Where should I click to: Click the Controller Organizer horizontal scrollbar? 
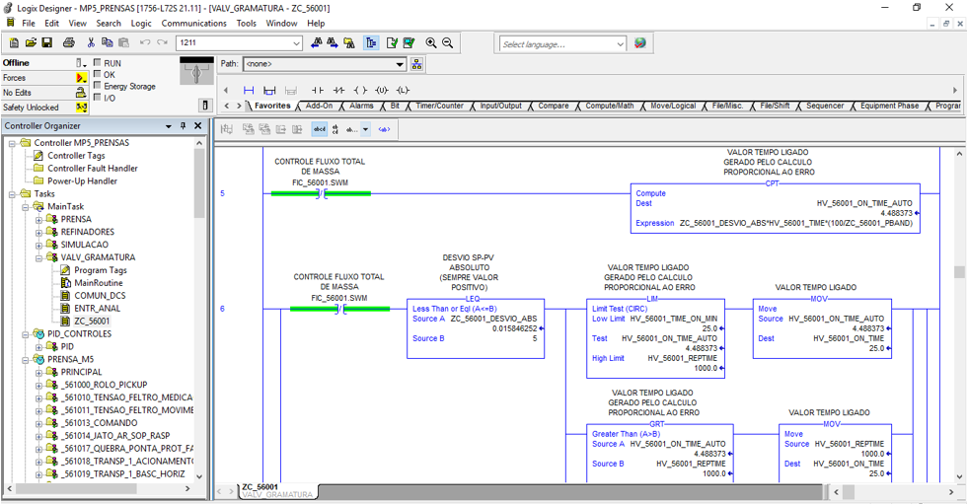pos(99,488)
